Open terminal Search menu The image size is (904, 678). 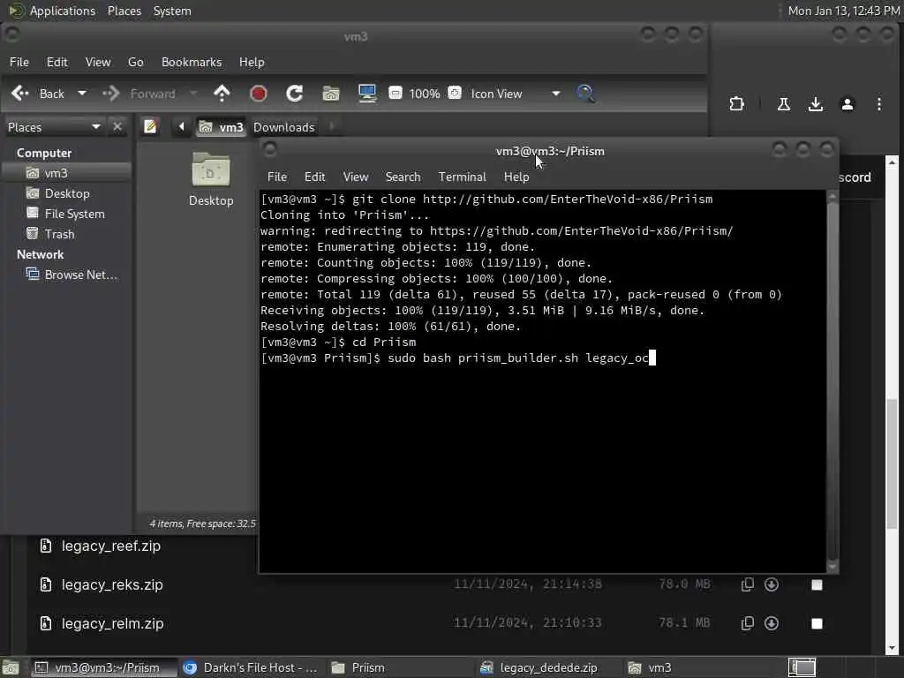[403, 177]
